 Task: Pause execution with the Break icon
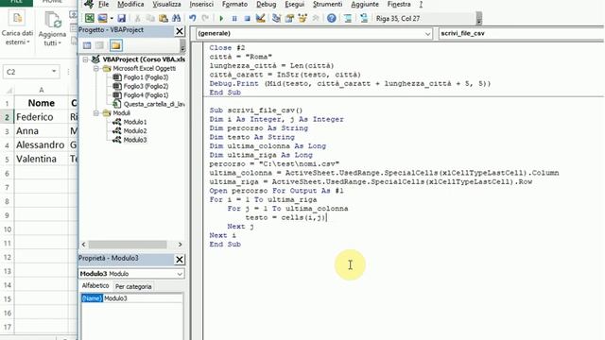pyautogui.click(x=234, y=18)
